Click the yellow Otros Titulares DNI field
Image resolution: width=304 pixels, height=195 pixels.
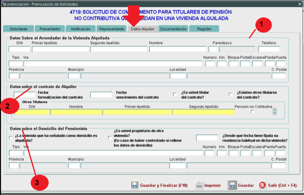point(32,112)
